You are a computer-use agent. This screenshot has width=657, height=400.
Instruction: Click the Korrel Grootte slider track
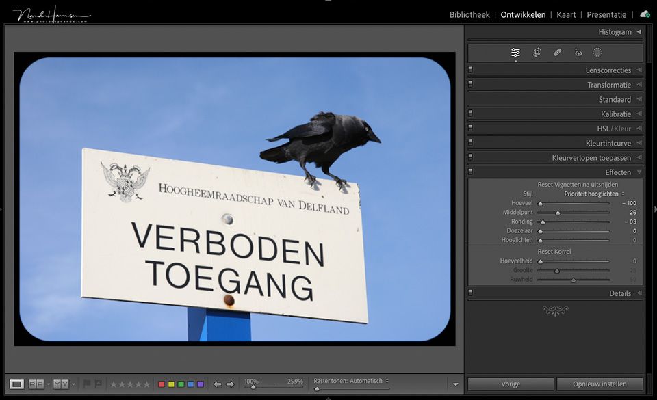574,270
